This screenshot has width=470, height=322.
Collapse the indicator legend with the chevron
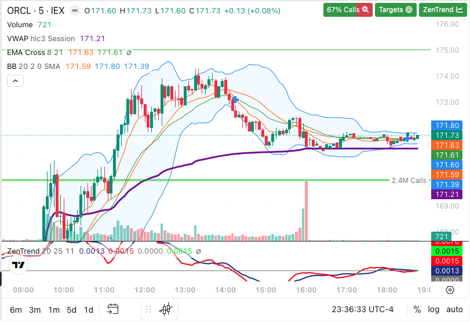15,81
